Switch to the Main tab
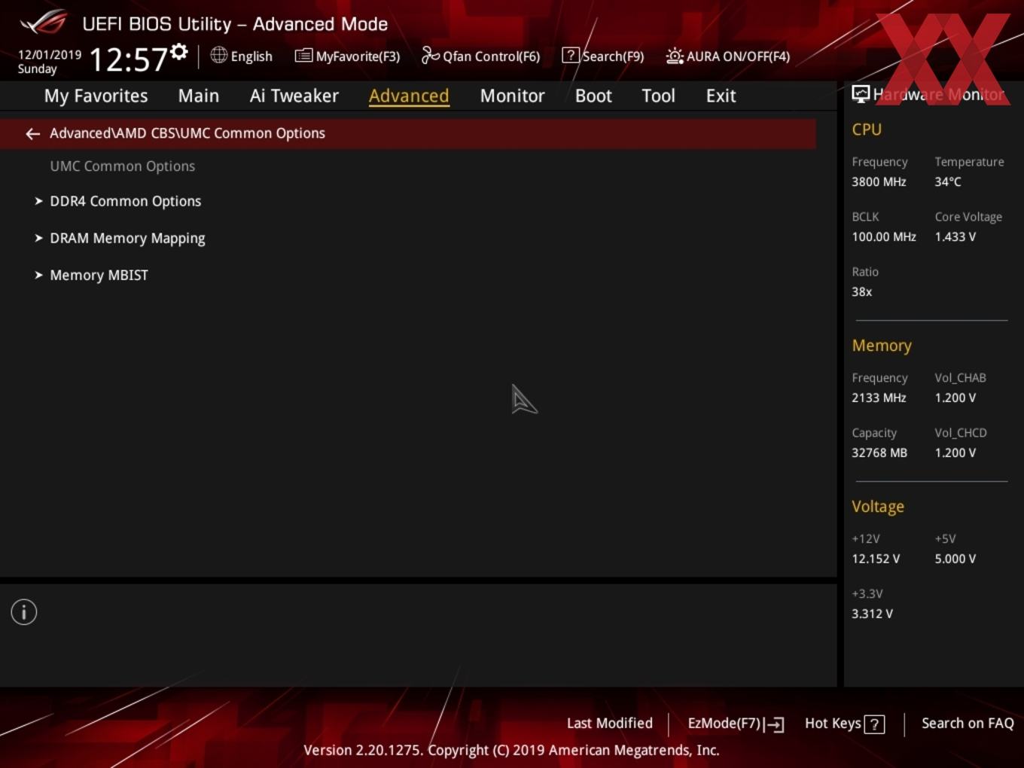 pos(199,96)
